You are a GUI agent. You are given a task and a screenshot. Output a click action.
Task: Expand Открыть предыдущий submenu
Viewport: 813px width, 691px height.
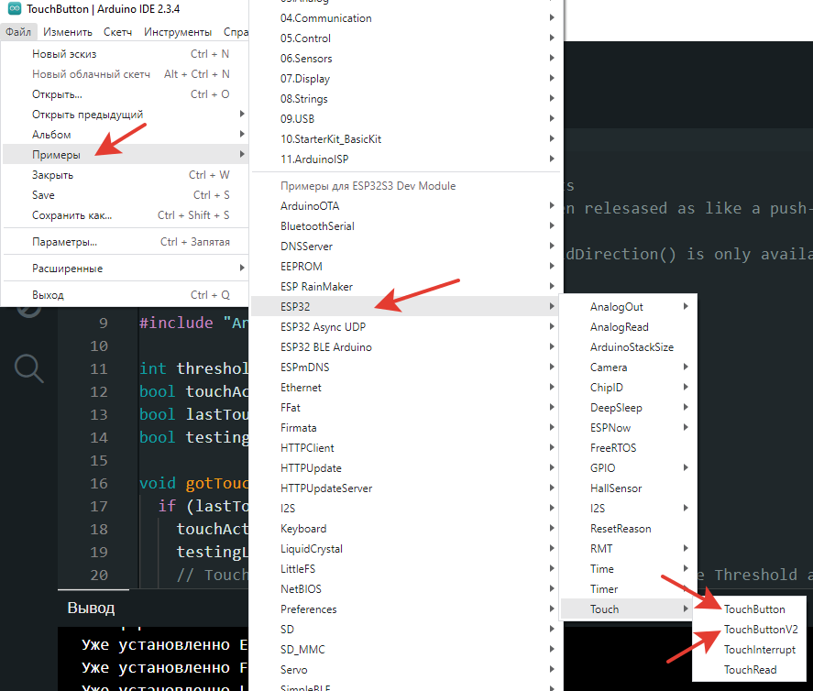pos(126,114)
